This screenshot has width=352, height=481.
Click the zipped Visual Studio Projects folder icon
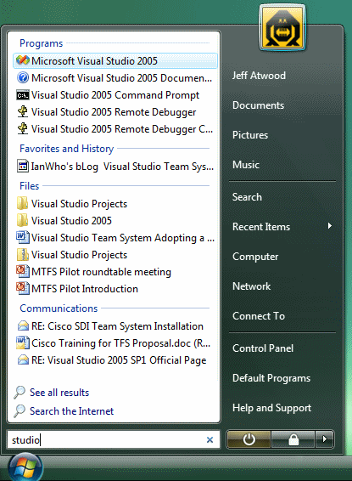tap(23, 254)
